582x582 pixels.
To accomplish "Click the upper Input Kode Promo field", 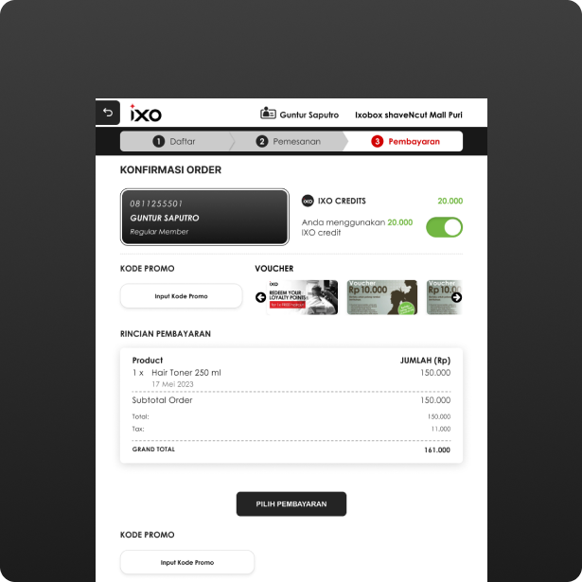I will pyautogui.click(x=181, y=296).
